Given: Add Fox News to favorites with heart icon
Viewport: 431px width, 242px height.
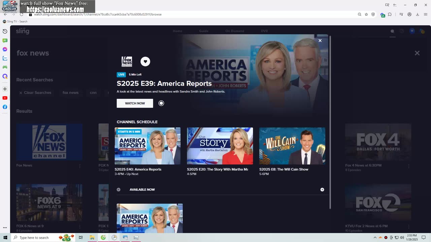Looking at the screenshot, I should tap(145, 62).
